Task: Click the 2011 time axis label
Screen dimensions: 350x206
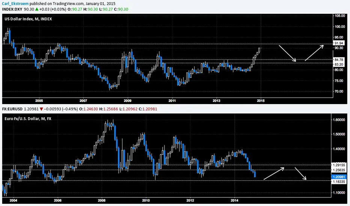Action: (x=172, y=101)
